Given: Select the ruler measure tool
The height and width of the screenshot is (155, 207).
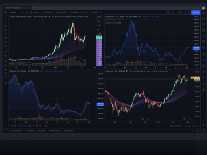Looking at the screenshot, I should pyautogui.click(x=5, y=52).
